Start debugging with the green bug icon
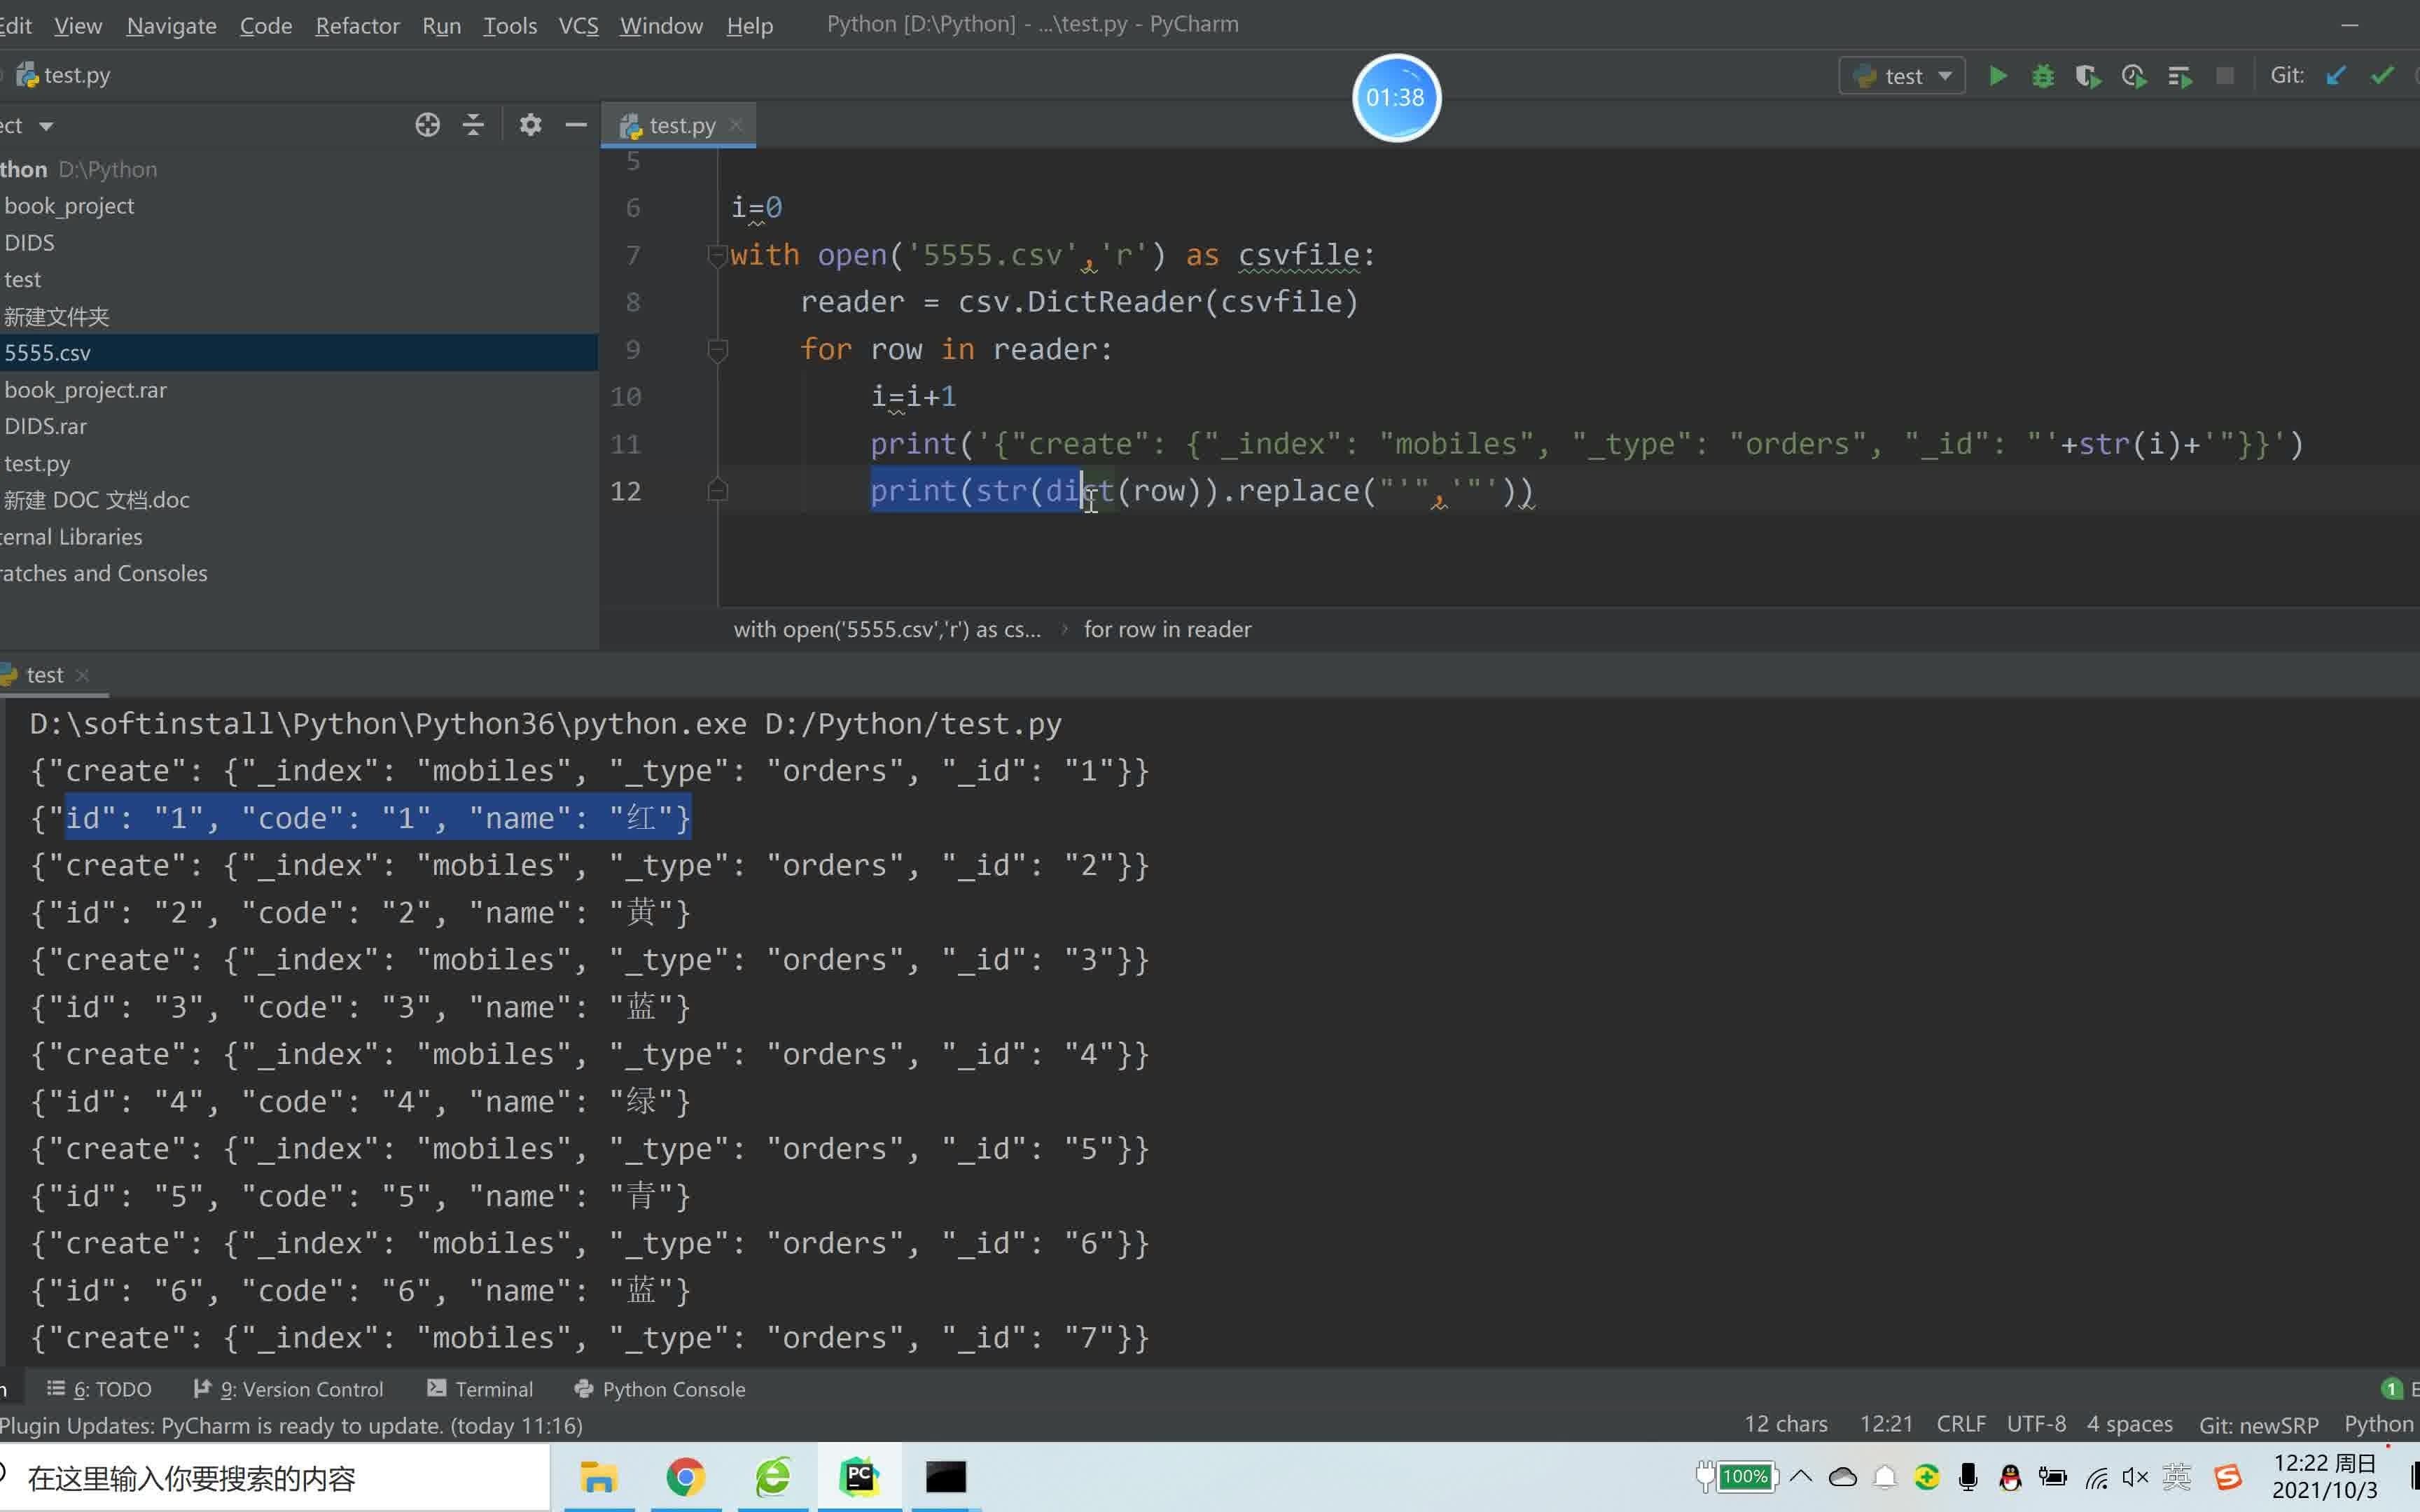 [x=2043, y=76]
